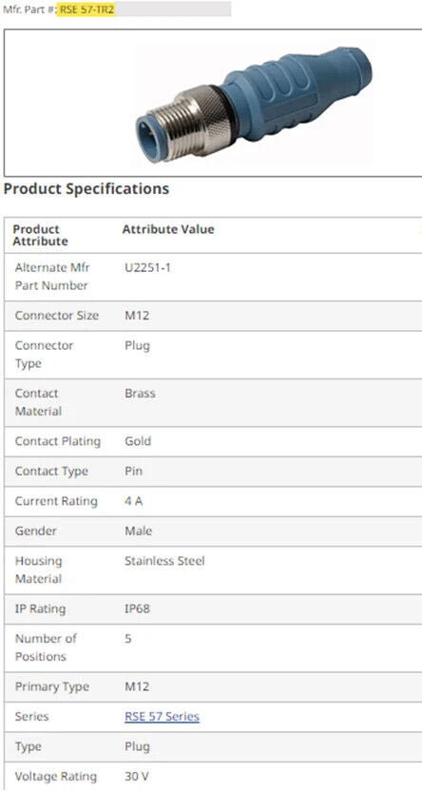Click the Product Specifications heading
The width and height of the screenshot is (422, 791).
pos(86,188)
